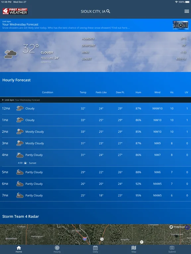Image resolution: width=191 pixels, height=254 pixels.
Task: Select the 5PM partly cloudy night icon
Action: (x=20, y=172)
